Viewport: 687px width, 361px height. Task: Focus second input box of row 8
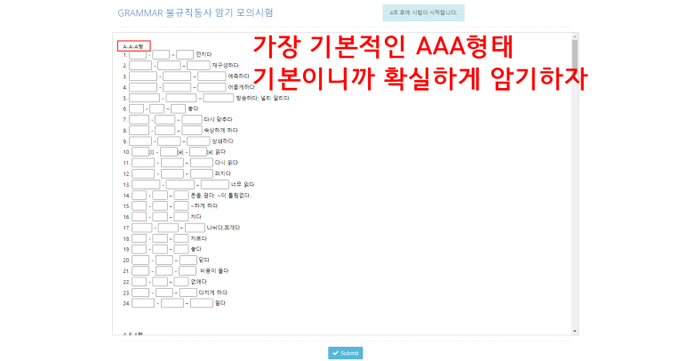click(x=165, y=130)
